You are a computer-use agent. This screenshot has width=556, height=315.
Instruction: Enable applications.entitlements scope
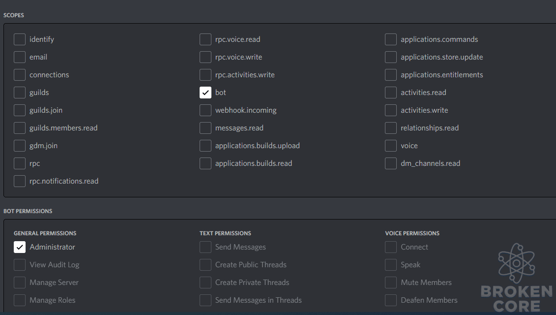(x=391, y=75)
